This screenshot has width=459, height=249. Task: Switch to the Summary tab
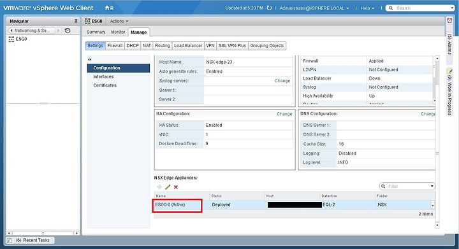(x=96, y=32)
